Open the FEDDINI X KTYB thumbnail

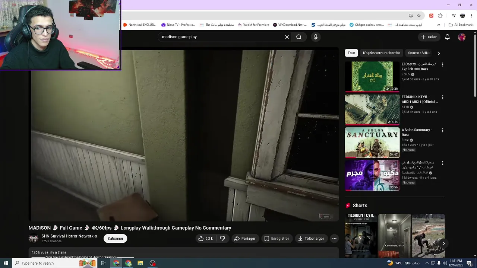(x=372, y=109)
